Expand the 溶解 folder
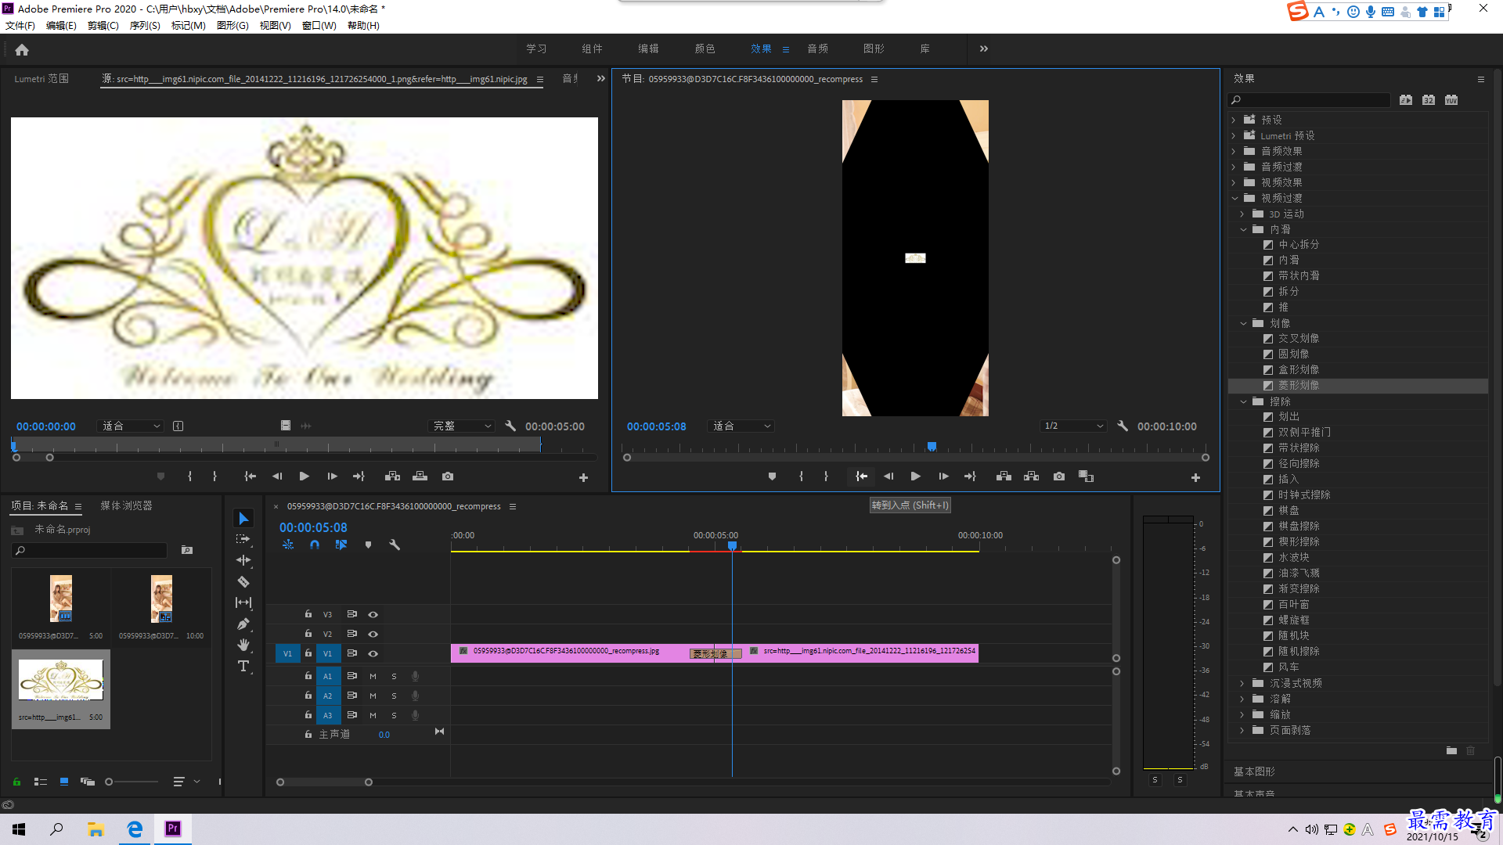This screenshot has height=845, width=1503. coord(1243,699)
